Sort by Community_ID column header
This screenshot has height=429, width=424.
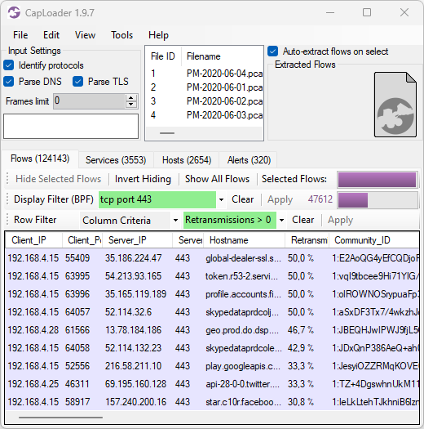(x=374, y=240)
